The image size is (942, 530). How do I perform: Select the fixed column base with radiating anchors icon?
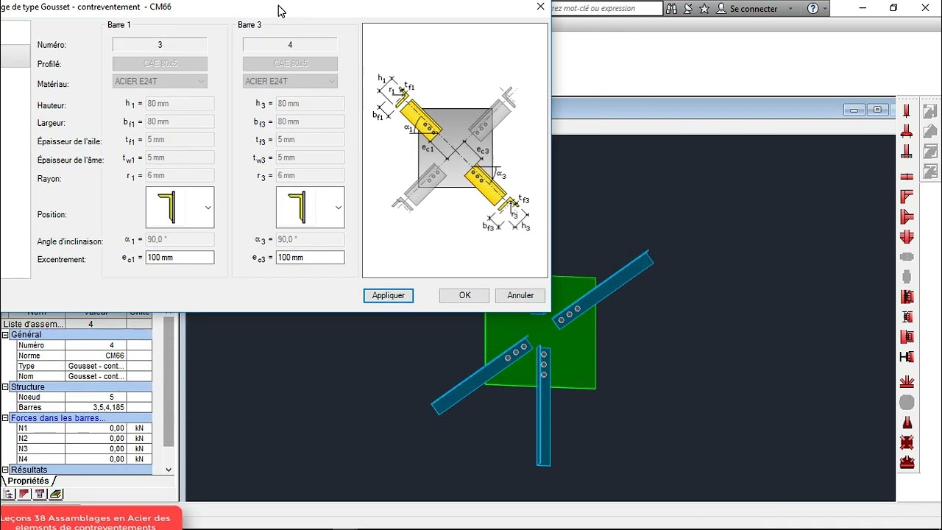point(907,382)
